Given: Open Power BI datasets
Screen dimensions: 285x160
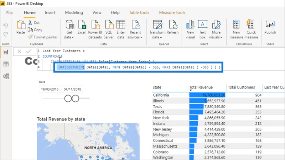Looking at the screenshot, I should [x=95, y=30].
